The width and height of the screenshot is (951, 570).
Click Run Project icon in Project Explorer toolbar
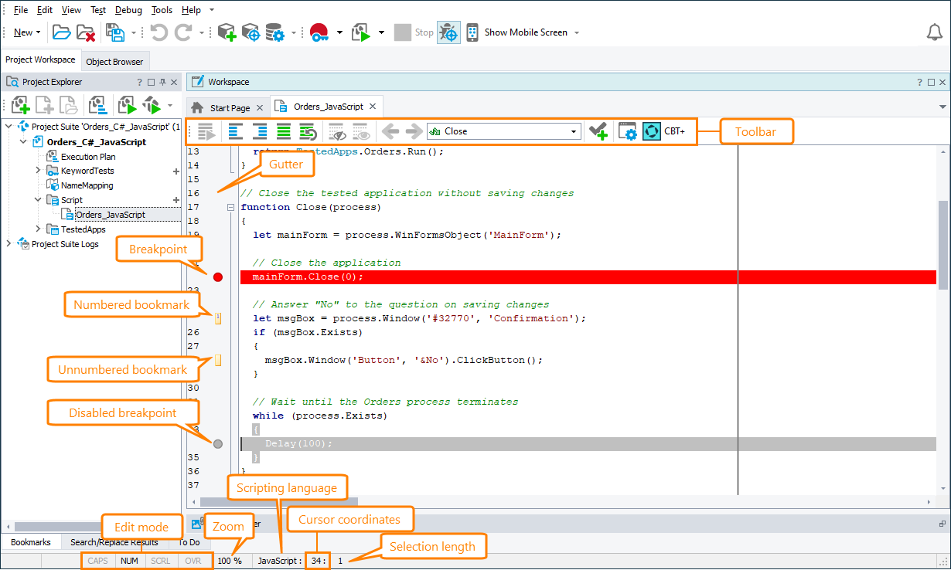[127, 105]
